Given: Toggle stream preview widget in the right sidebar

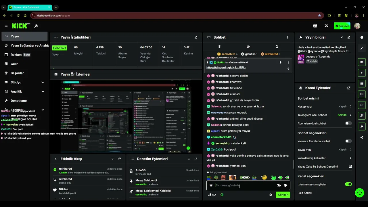Looking at the screenshot, I should coord(362,62).
